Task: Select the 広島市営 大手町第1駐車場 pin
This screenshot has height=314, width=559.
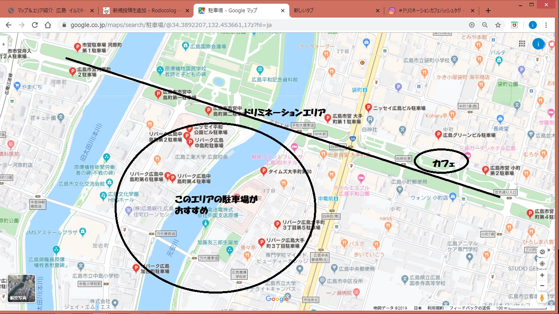Action: coord(327,118)
